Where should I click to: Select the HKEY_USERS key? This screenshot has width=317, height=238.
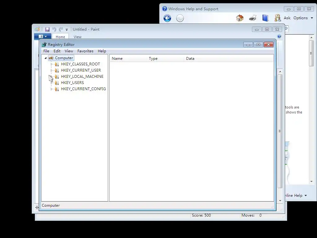coord(72,83)
